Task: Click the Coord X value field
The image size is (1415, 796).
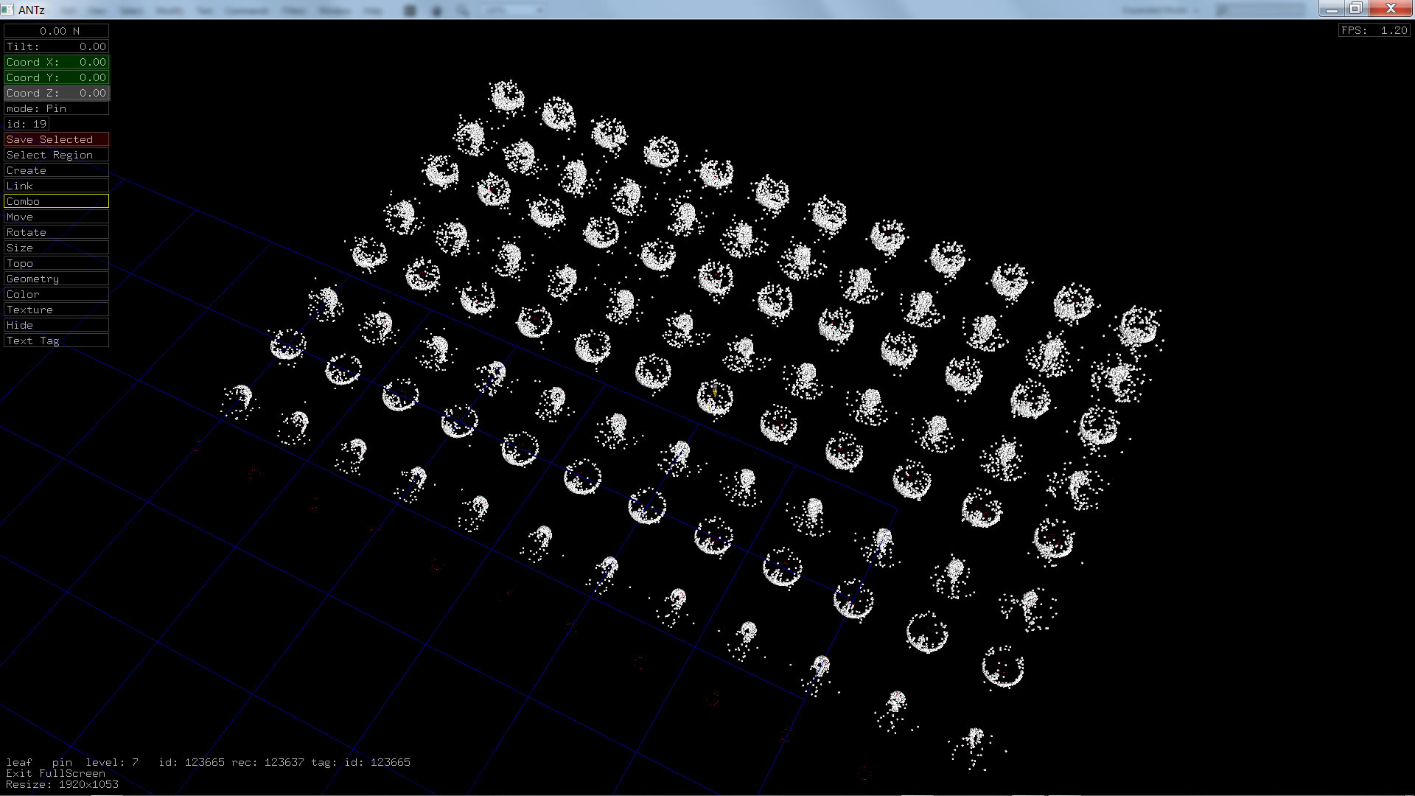Action: (56, 62)
